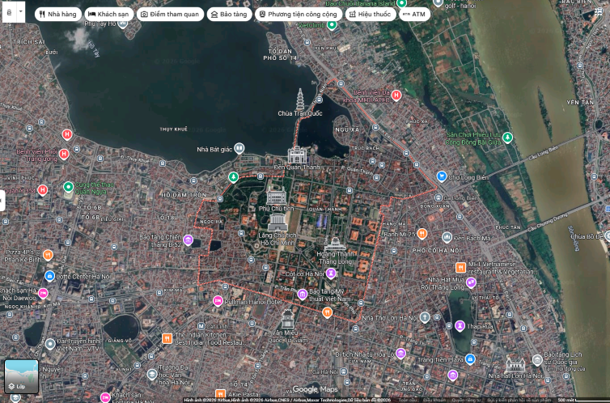The width and height of the screenshot is (610, 403).
Task: Open Khách sạn Fortuna Hà Nội pin
Action: 105,397
